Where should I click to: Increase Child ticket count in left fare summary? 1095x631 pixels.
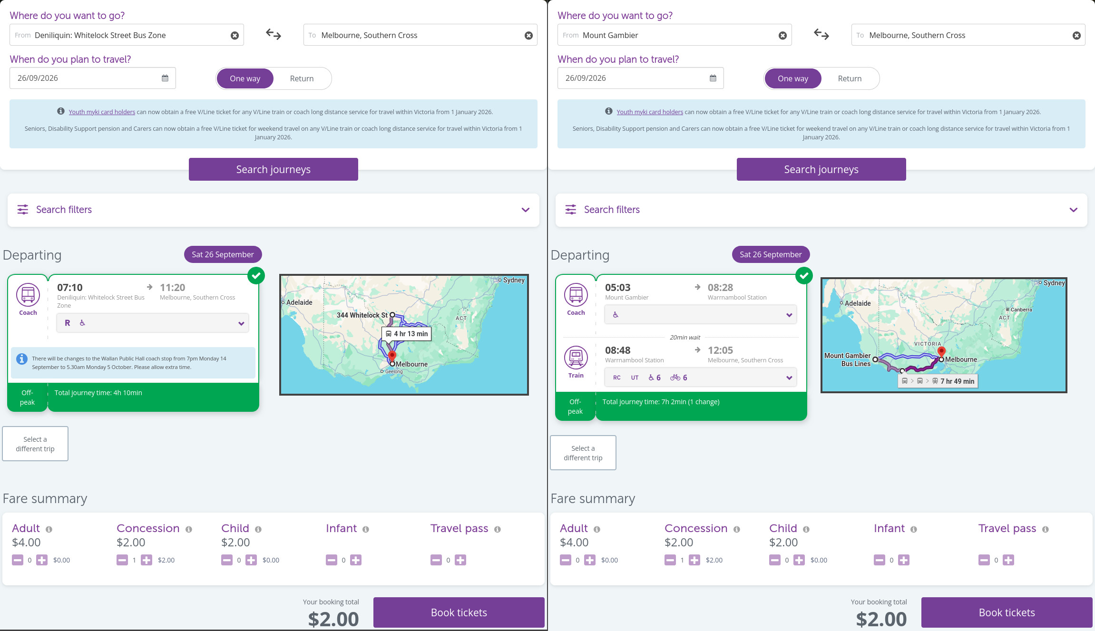tap(251, 560)
